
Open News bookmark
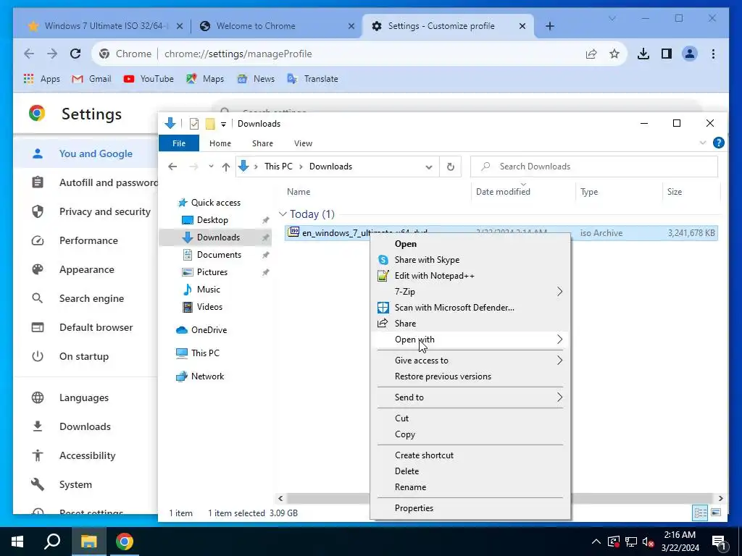point(256,79)
